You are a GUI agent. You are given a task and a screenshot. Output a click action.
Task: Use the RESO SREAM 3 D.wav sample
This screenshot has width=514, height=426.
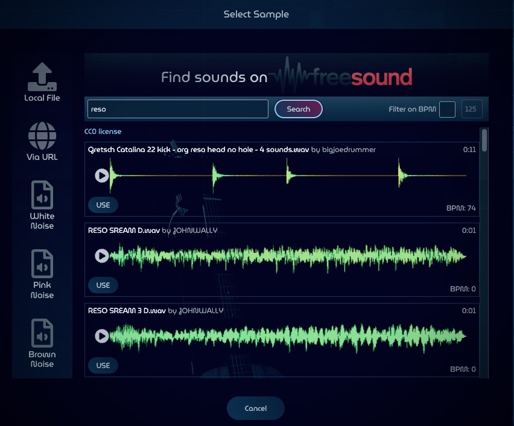(x=103, y=365)
